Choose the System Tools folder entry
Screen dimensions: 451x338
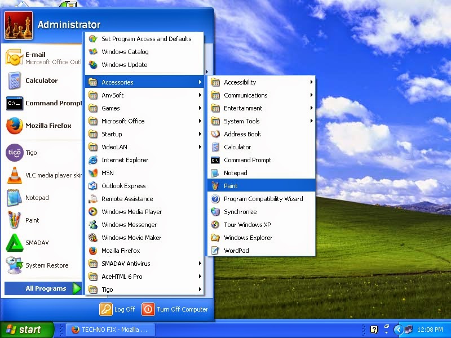[262, 121]
